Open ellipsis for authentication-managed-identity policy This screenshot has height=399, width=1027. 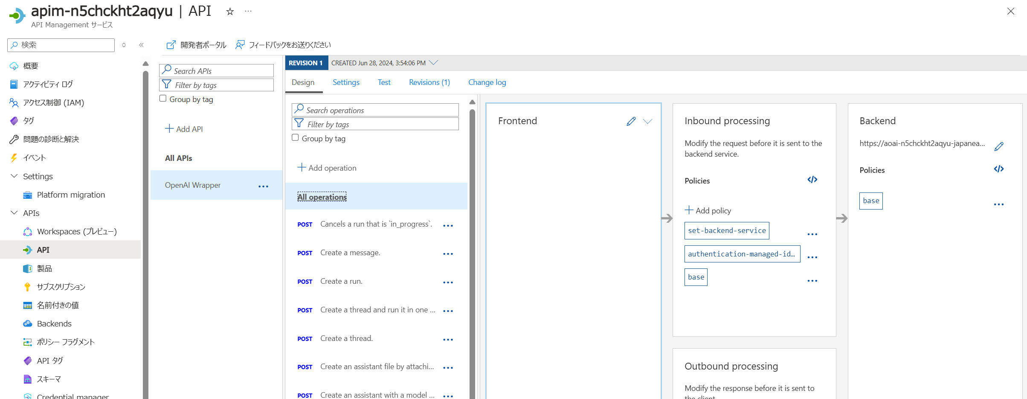812,257
